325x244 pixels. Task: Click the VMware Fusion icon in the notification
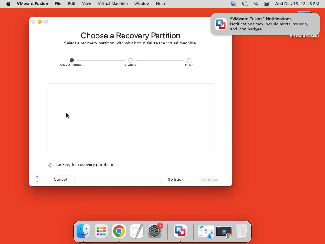pyautogui.click(x=221, y=24)
